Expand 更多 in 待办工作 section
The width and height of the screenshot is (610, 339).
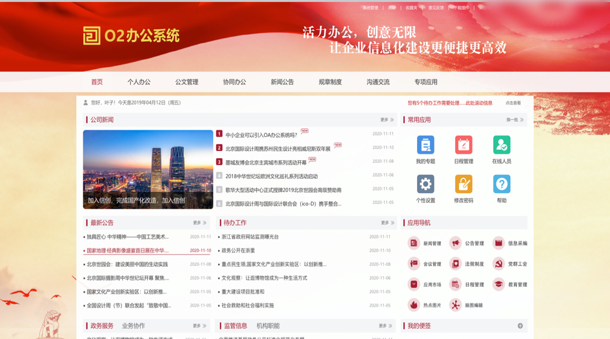(387, 223)
